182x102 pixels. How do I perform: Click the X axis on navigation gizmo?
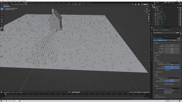point(149,11)
